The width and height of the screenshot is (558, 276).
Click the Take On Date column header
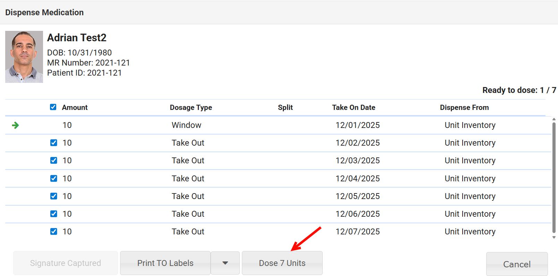(x=354, y=107)
